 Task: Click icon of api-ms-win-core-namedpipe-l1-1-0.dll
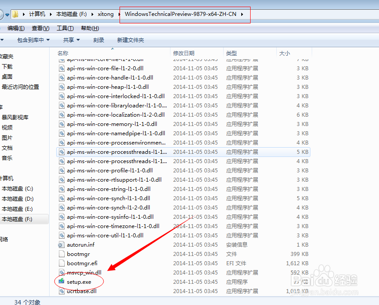pyautogui.click(x=62, y=133)
